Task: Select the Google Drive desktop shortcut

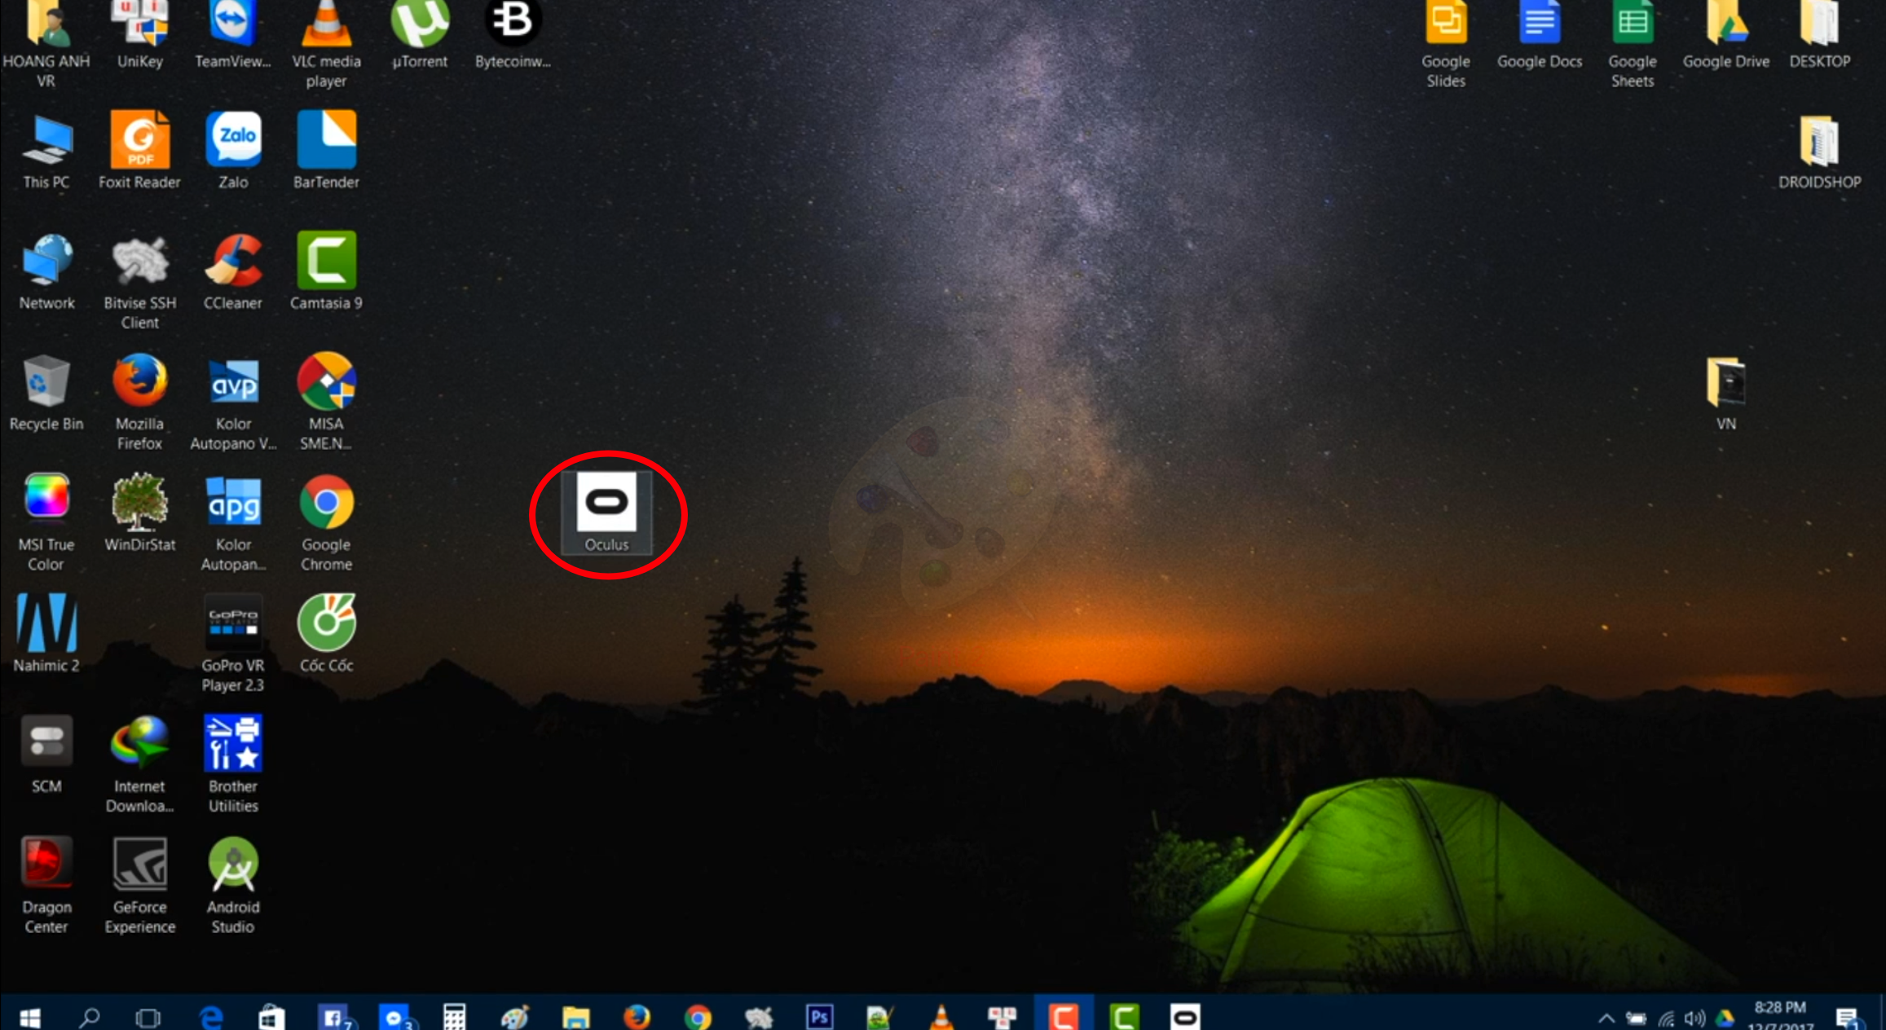Action: (x=1726, y=35)
